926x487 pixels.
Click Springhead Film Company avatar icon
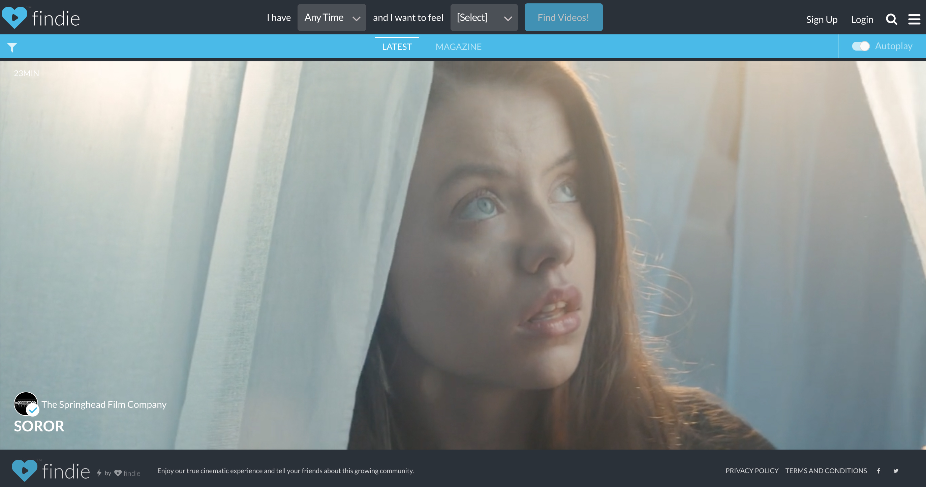click(x=26, y=404)
